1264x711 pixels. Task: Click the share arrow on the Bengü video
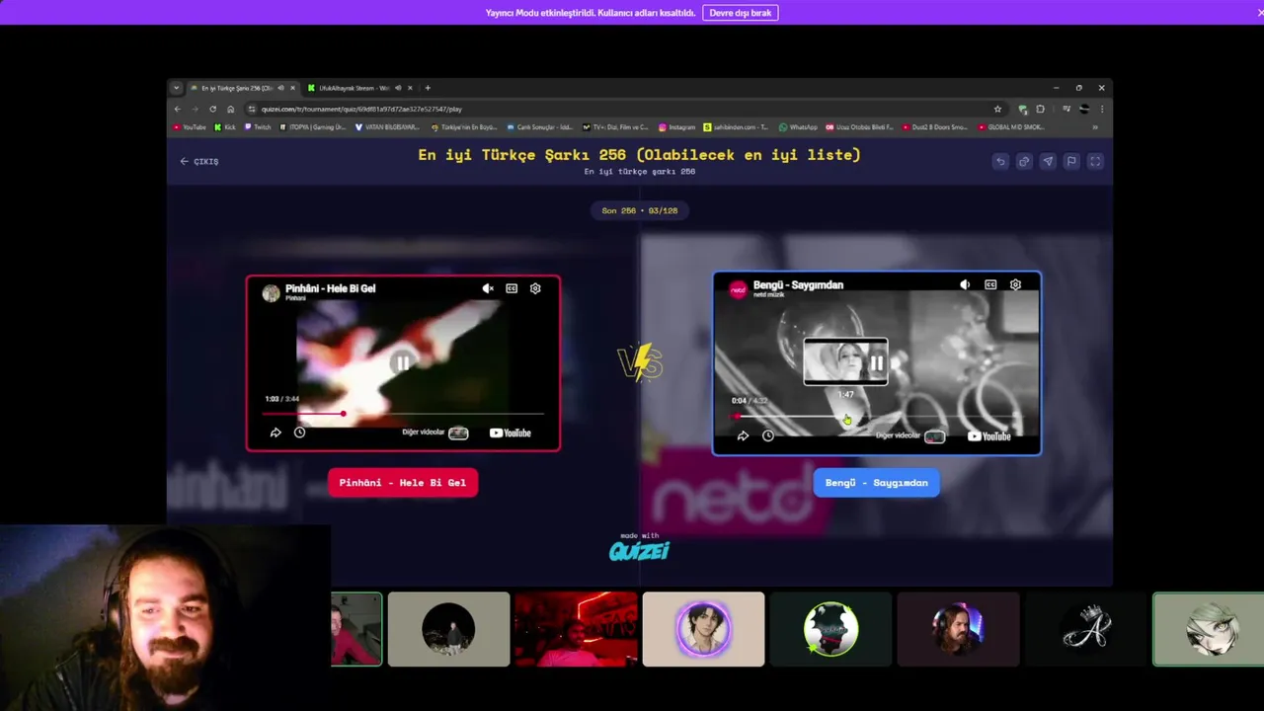click(743, 435)
